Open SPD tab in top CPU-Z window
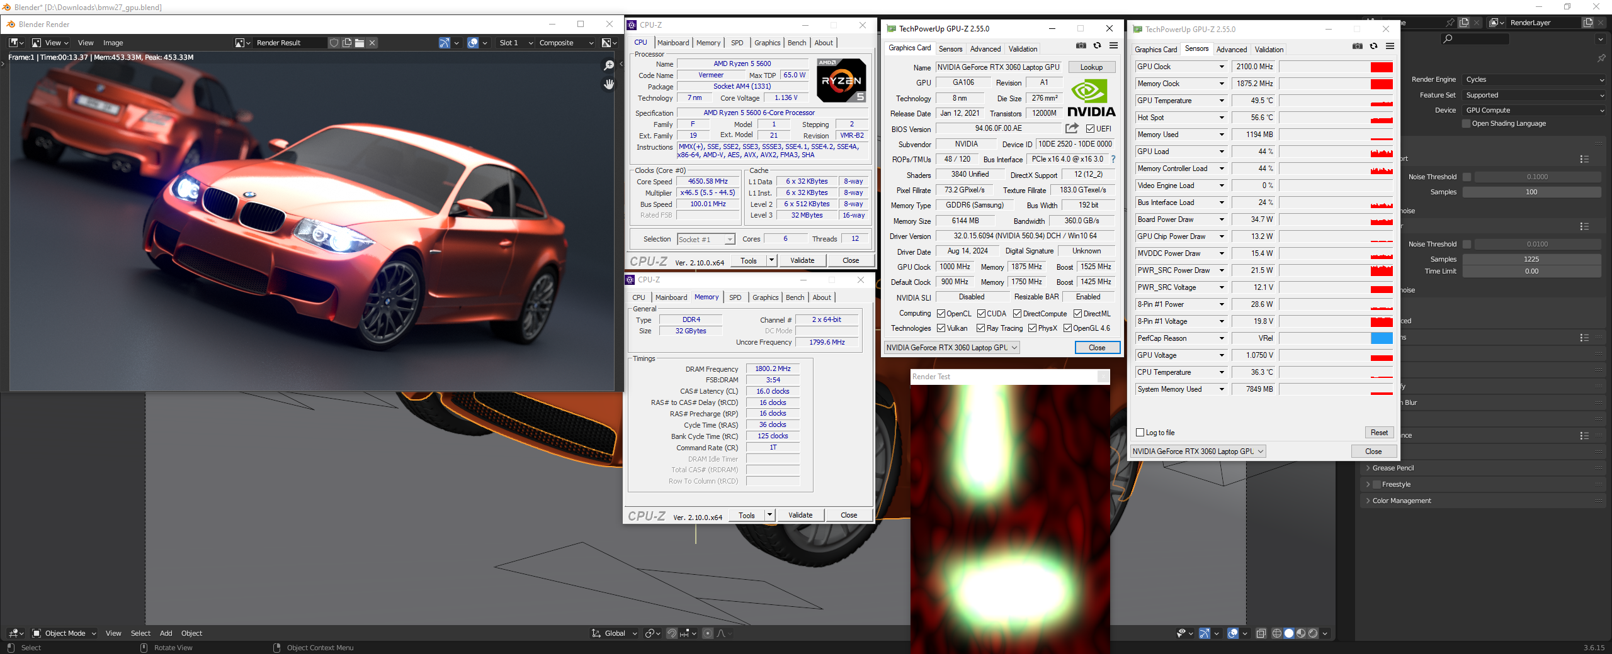This screenshot has height=654, width=1612. 737,43
